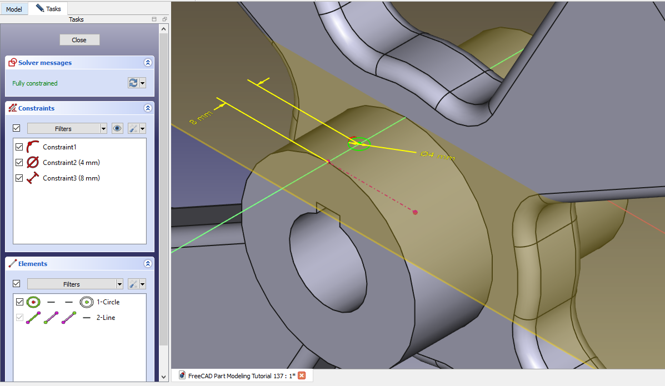Viewport: 665px width, 386px height.
Task: Click the Solver messages icon
Action: coord(13,63)
